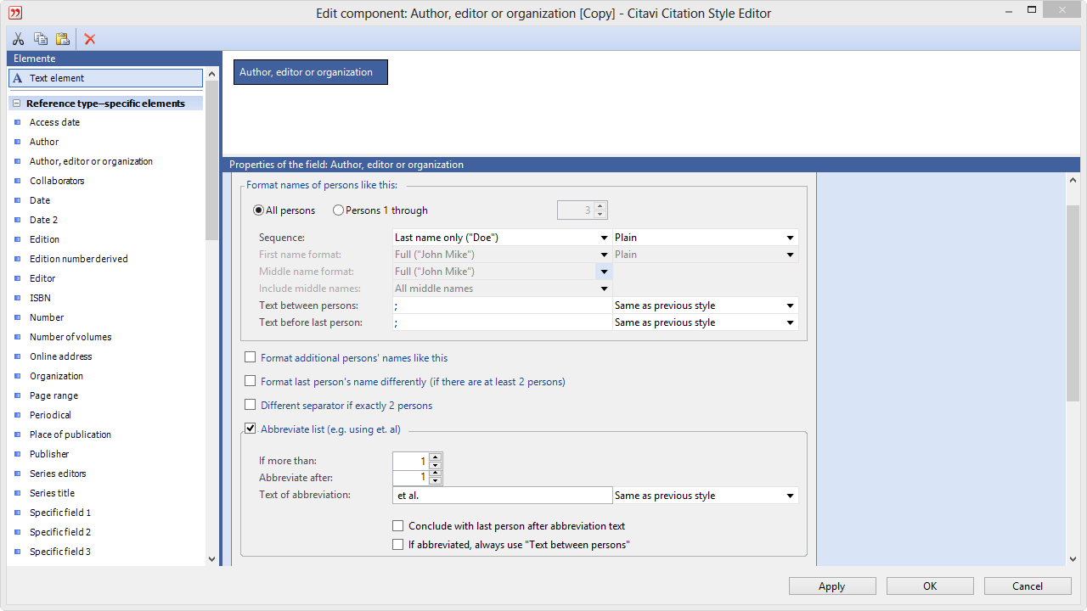Viewport: 1087px width, 611px height.
Task: Select Collaborators element
Action: 57,181
